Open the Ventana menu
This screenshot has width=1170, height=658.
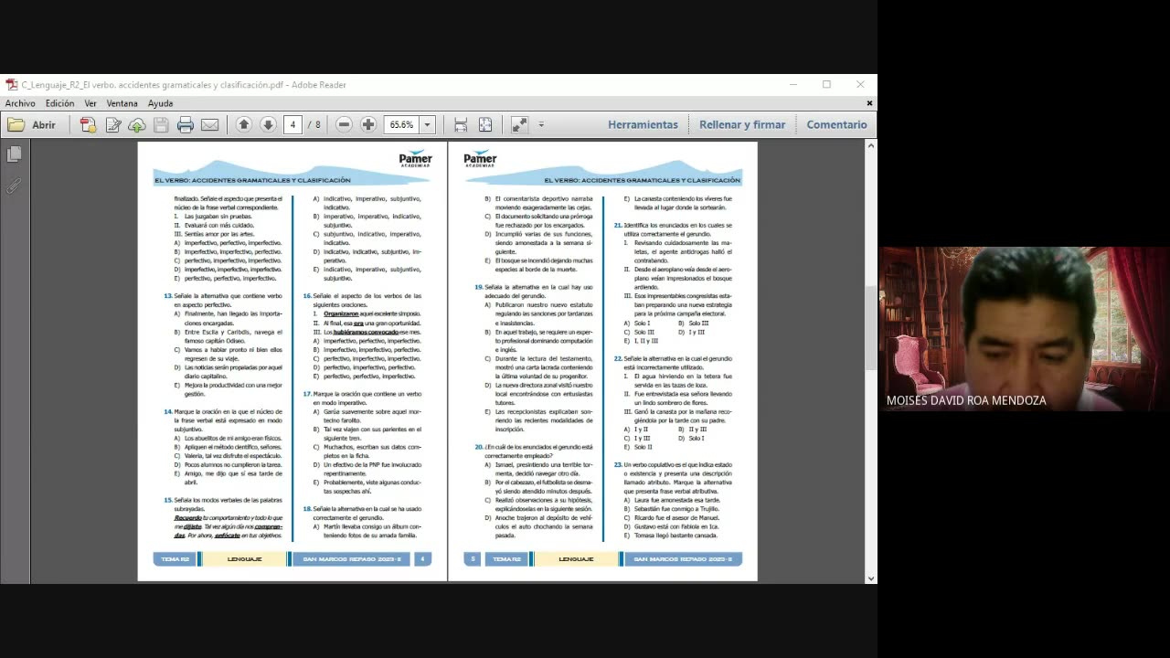coord(122,103)
